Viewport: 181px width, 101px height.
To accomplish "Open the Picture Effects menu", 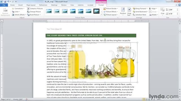I will 111,12.
